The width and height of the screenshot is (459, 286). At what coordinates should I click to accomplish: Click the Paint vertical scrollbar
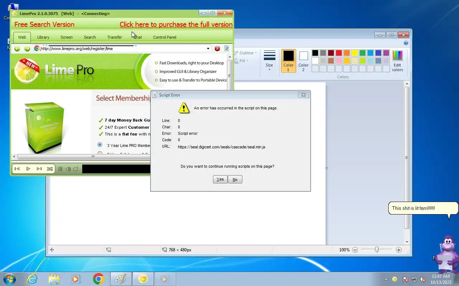pos(407,157)
